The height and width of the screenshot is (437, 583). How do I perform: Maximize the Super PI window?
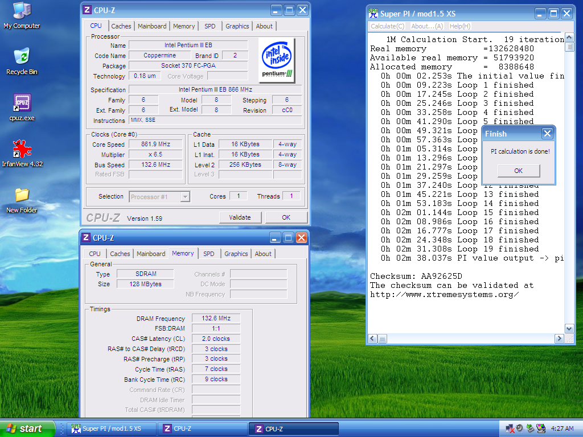tap(553, 14)
